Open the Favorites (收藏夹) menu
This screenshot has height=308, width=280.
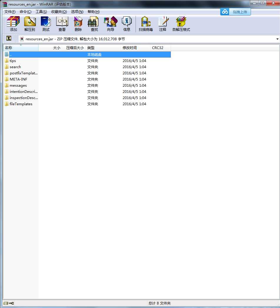[59, 11]
